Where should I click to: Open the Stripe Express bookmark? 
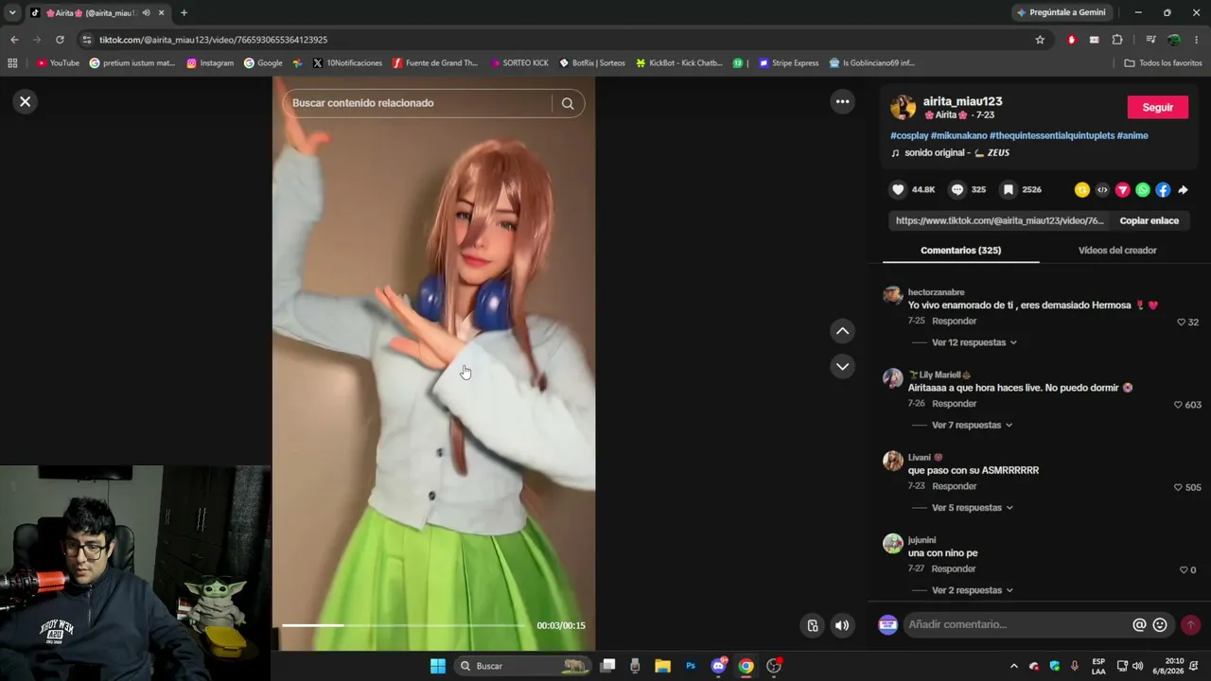click(788, 63)
